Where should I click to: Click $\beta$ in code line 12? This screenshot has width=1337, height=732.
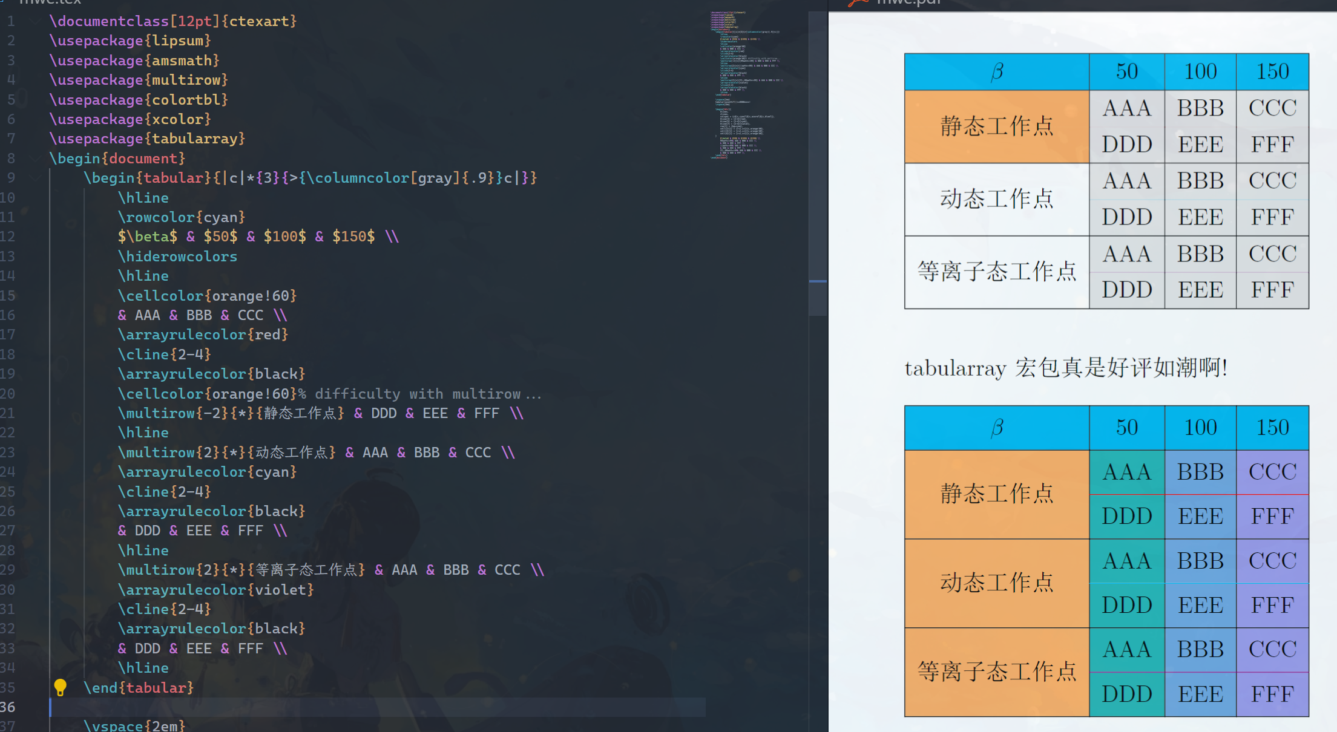(148, 237)
